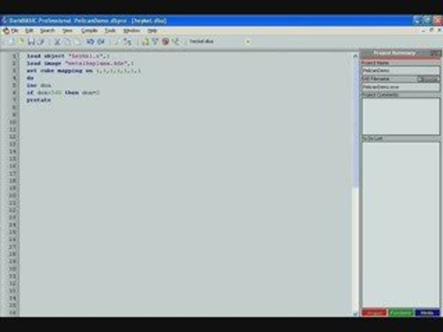Click the replace icon in the toolbar
Image resolution: width=443 pixels, height=332 pixels.
pyautogui.click(x=128, y=42)
